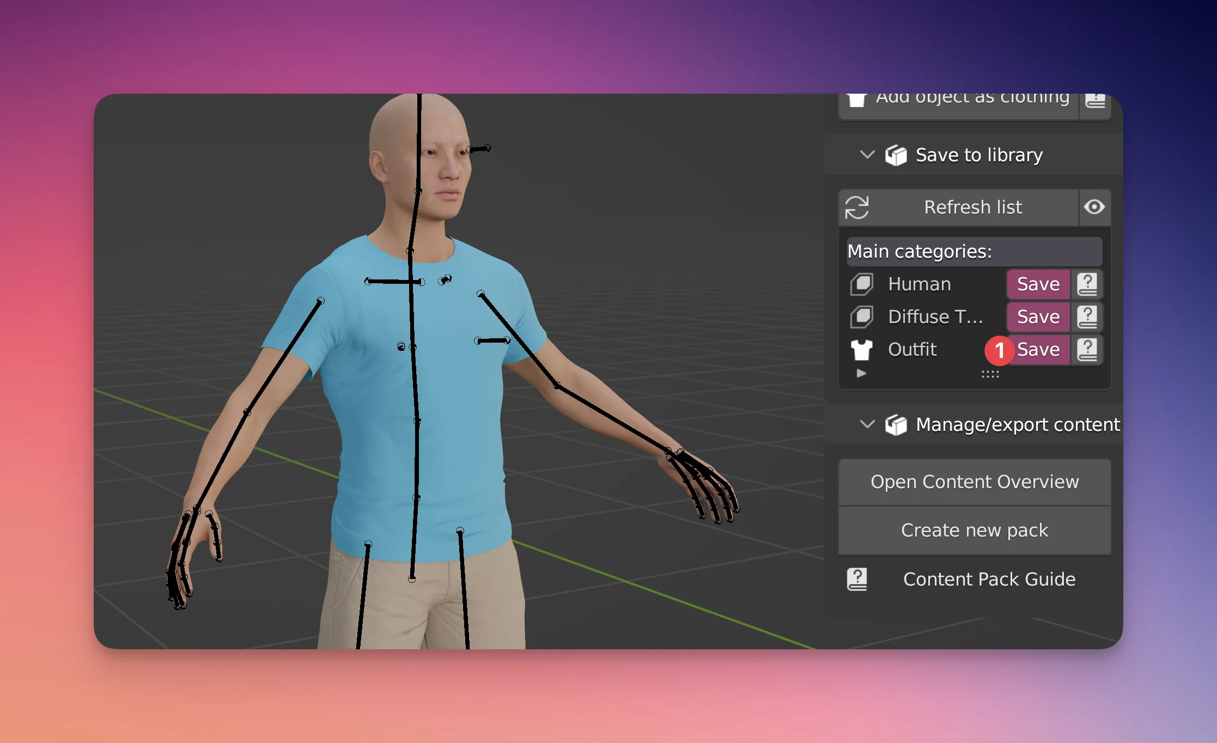Click the Outfit t-shirt icon
Screen dimensions: 1217x743
pyautogui.click(x=862, y=350)
